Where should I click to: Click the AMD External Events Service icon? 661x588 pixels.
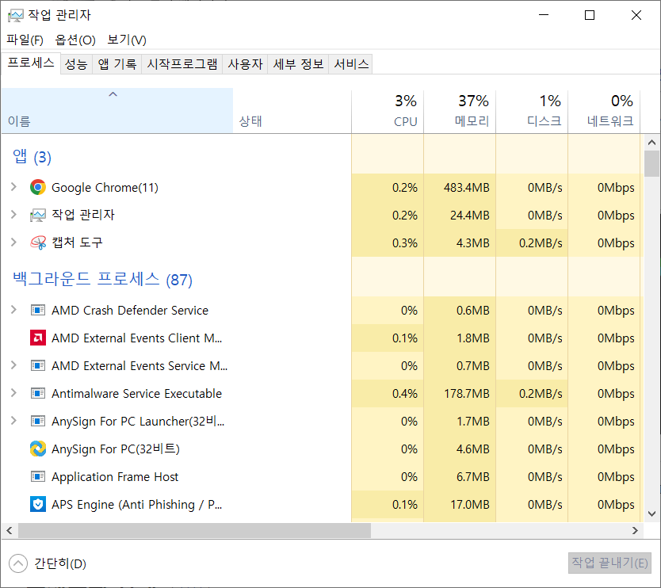coord(38,365)
